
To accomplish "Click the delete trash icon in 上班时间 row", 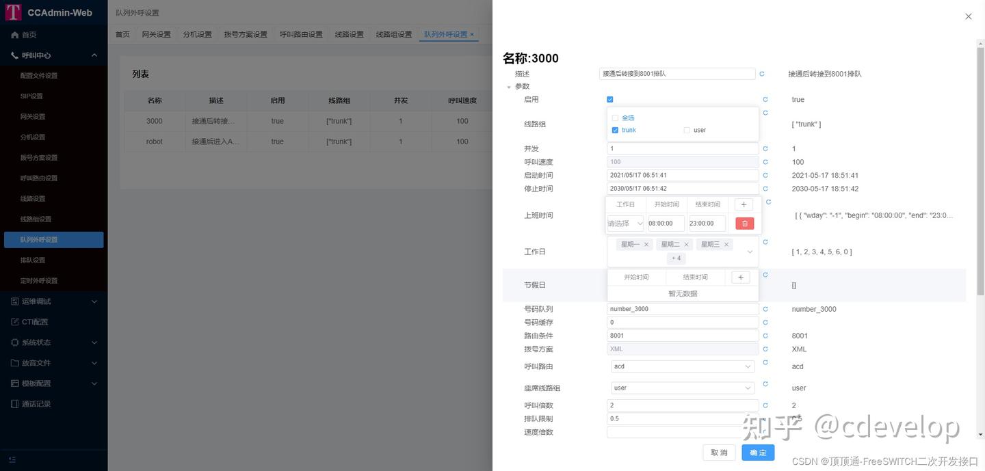I will point(744,223).
